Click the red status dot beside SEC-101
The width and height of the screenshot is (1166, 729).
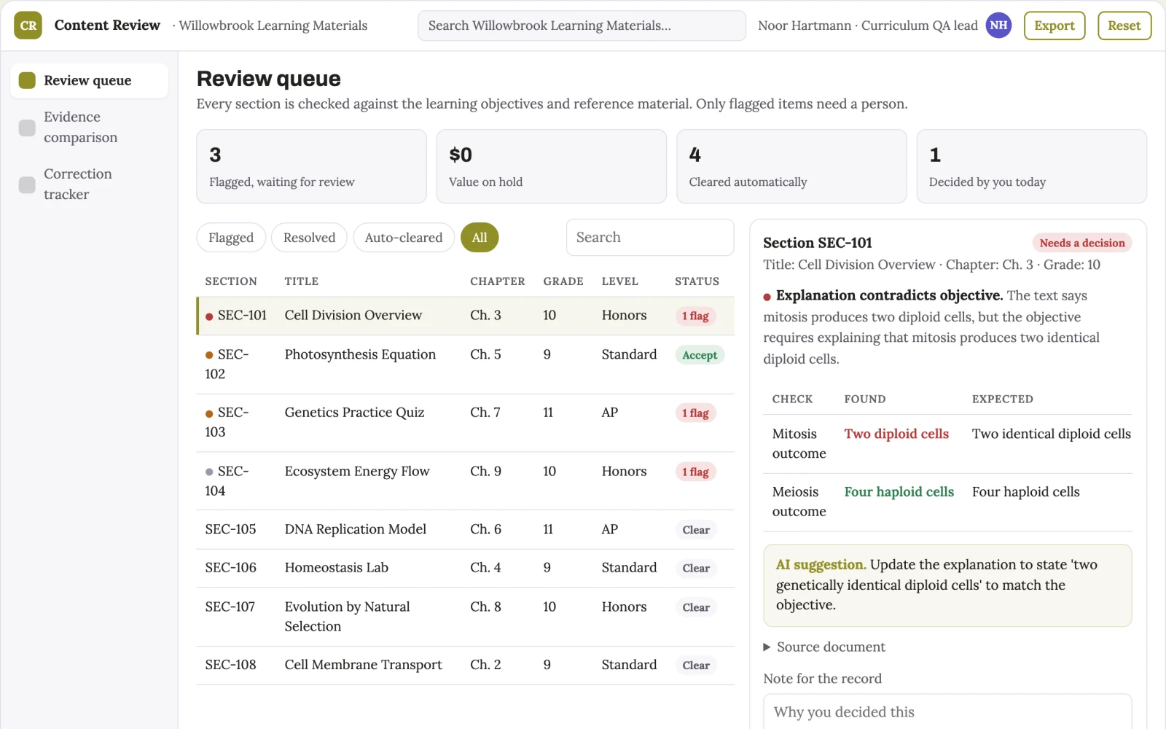(x=209, y=316)
